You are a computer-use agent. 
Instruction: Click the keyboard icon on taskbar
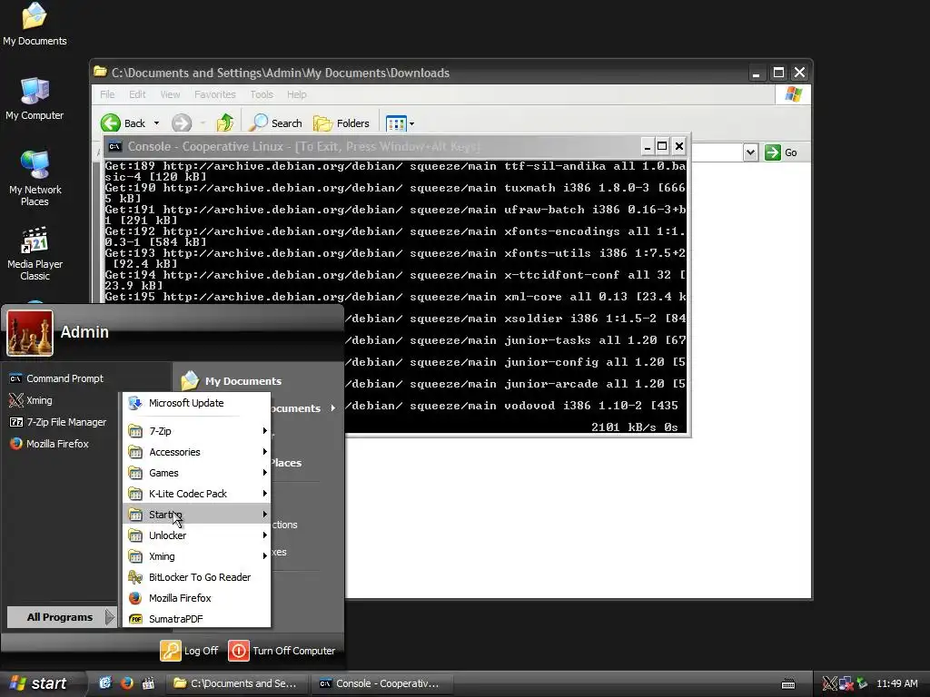[x=788, y=684]
